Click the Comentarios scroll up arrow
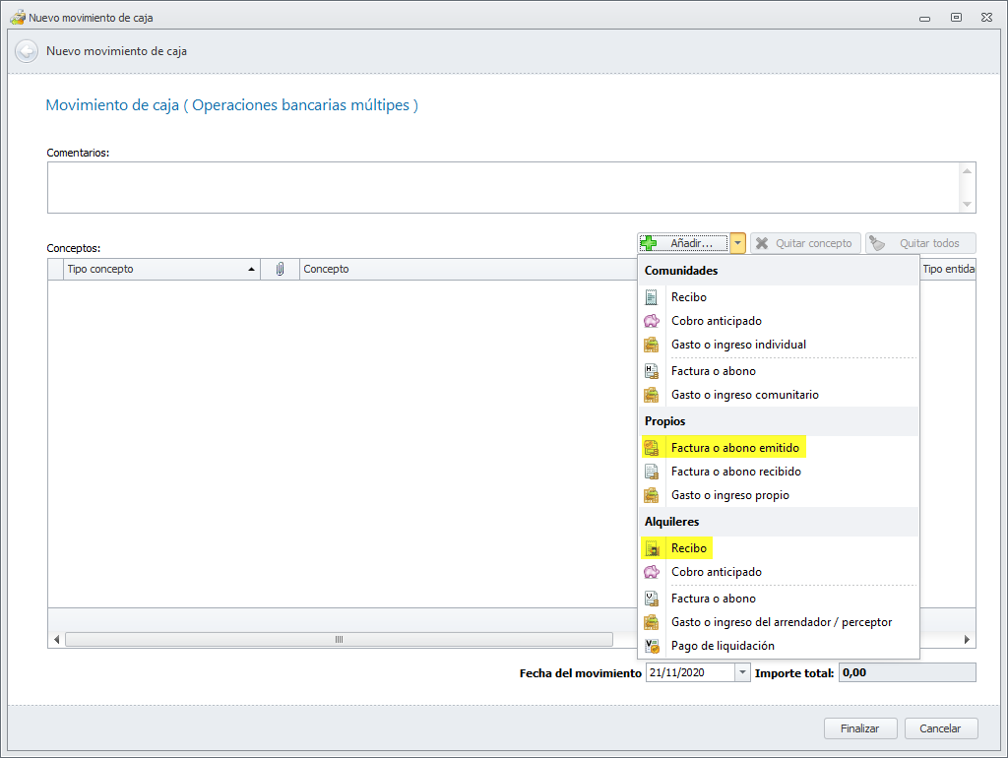 967,171
